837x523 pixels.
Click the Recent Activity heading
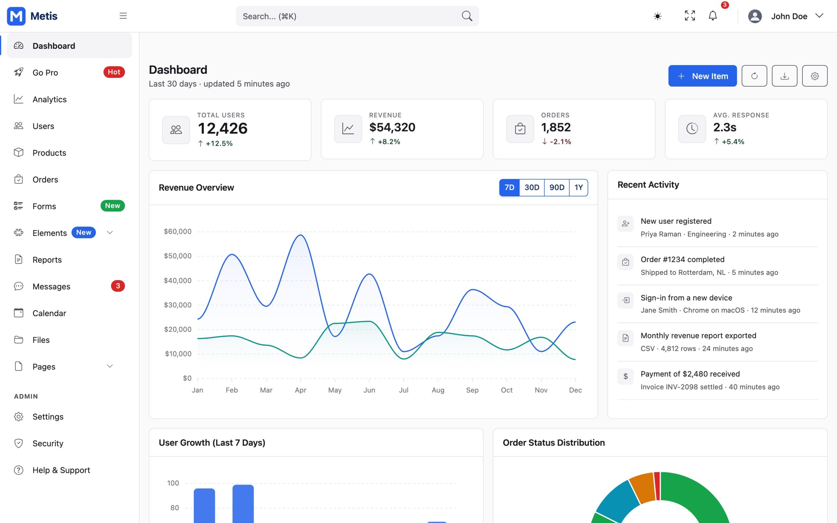(x=648, y=185)
